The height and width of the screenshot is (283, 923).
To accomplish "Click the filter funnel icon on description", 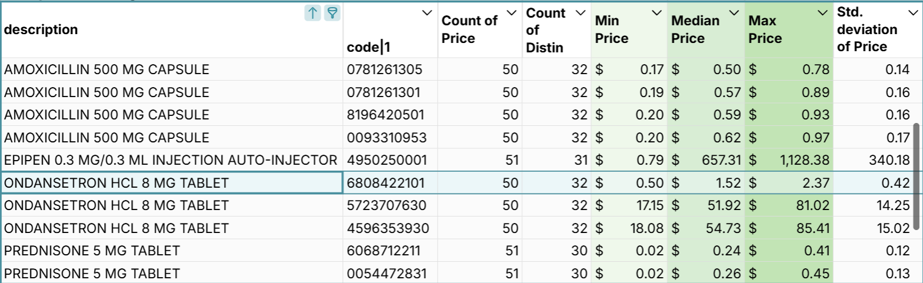I will point(332,13).
